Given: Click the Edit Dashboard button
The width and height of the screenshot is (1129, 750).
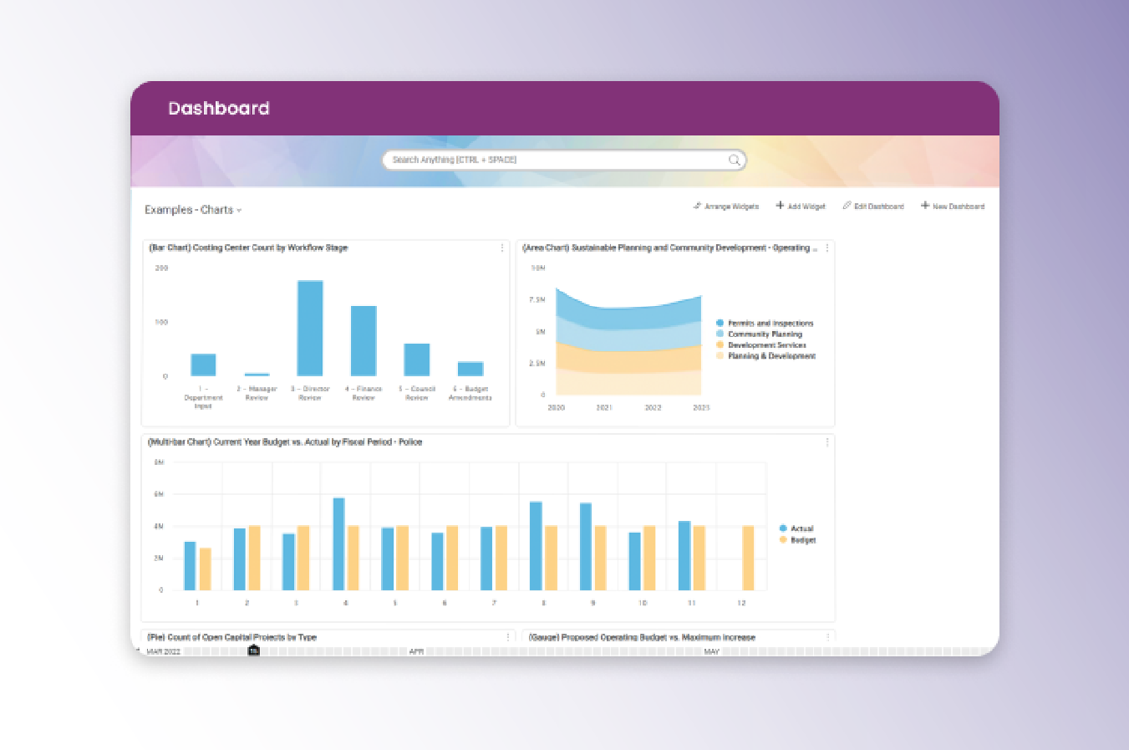Looking at the screenshot, I should click(x=873, y=206).
